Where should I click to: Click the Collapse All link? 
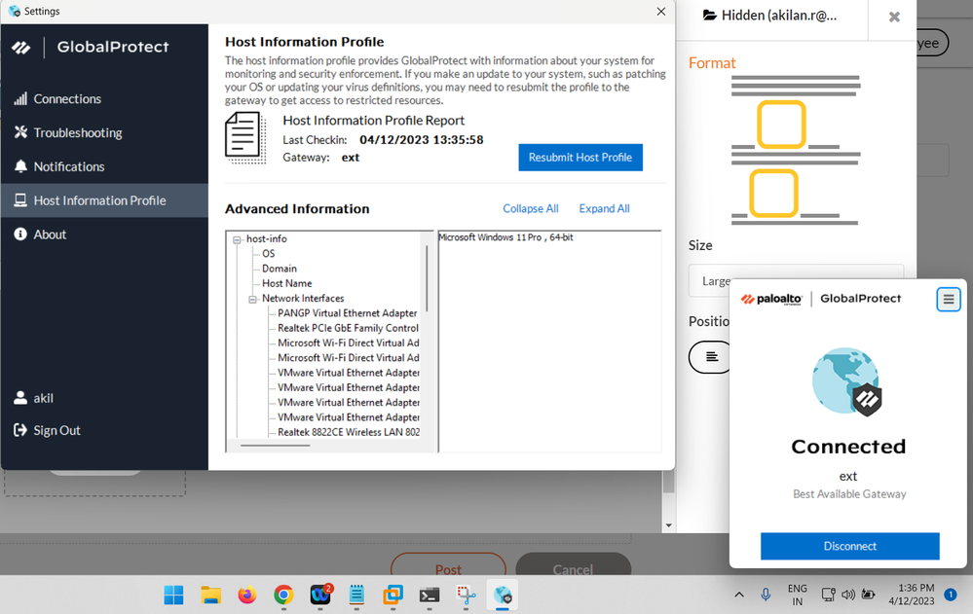coord(531,209)
